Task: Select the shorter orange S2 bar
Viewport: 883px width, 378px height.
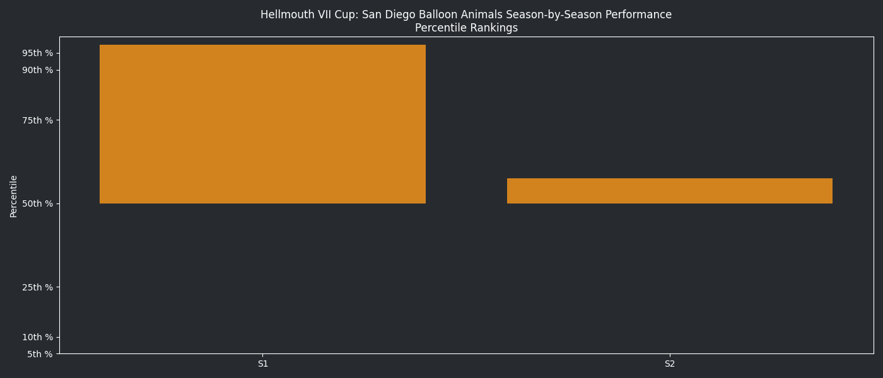Action: [x=669, y=191]
